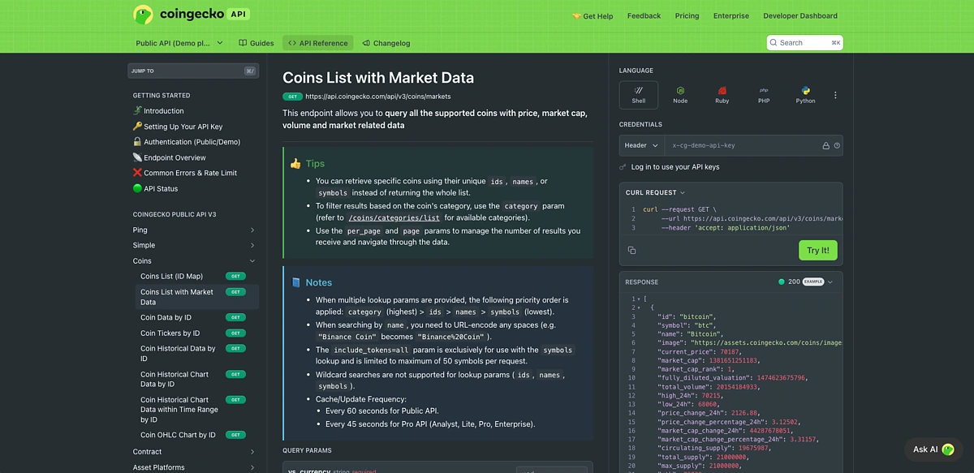
Task: Expand the Contract sidebar section
Action: (194, 452)
